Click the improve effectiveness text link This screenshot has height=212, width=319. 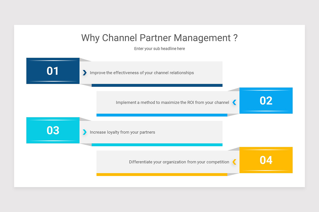(142, 72)
